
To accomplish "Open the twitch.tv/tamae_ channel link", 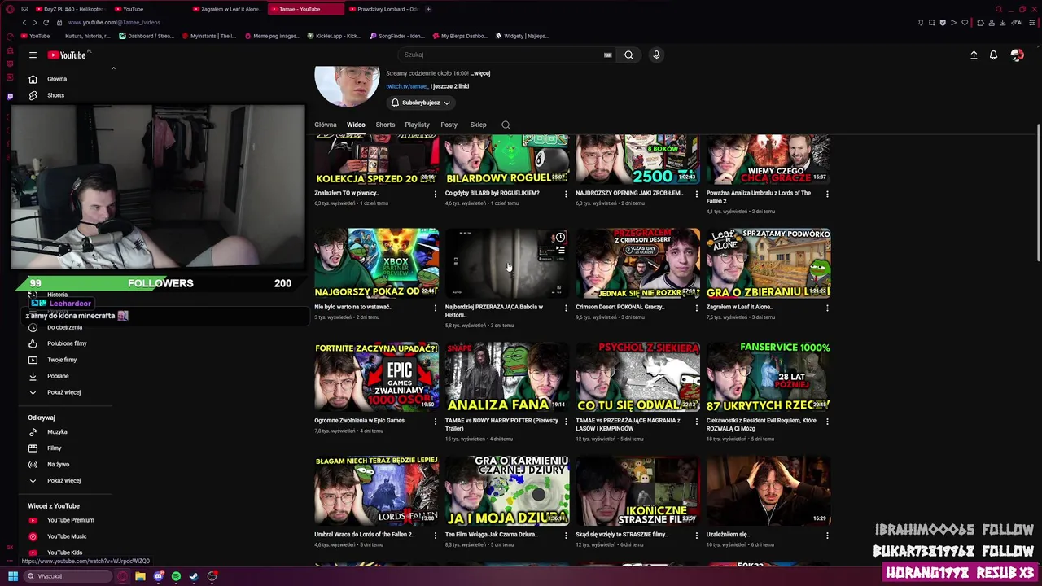I will click(x=407, y=86).
